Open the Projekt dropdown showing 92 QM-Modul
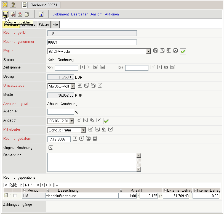This screenshot has width=224, height=214. pos(148,51)
